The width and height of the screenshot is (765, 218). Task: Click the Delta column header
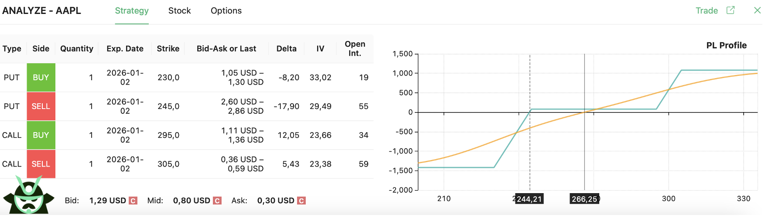(287, 49)
